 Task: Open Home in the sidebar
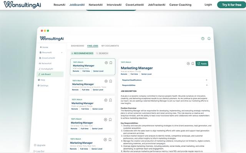(x=45, y=47)
